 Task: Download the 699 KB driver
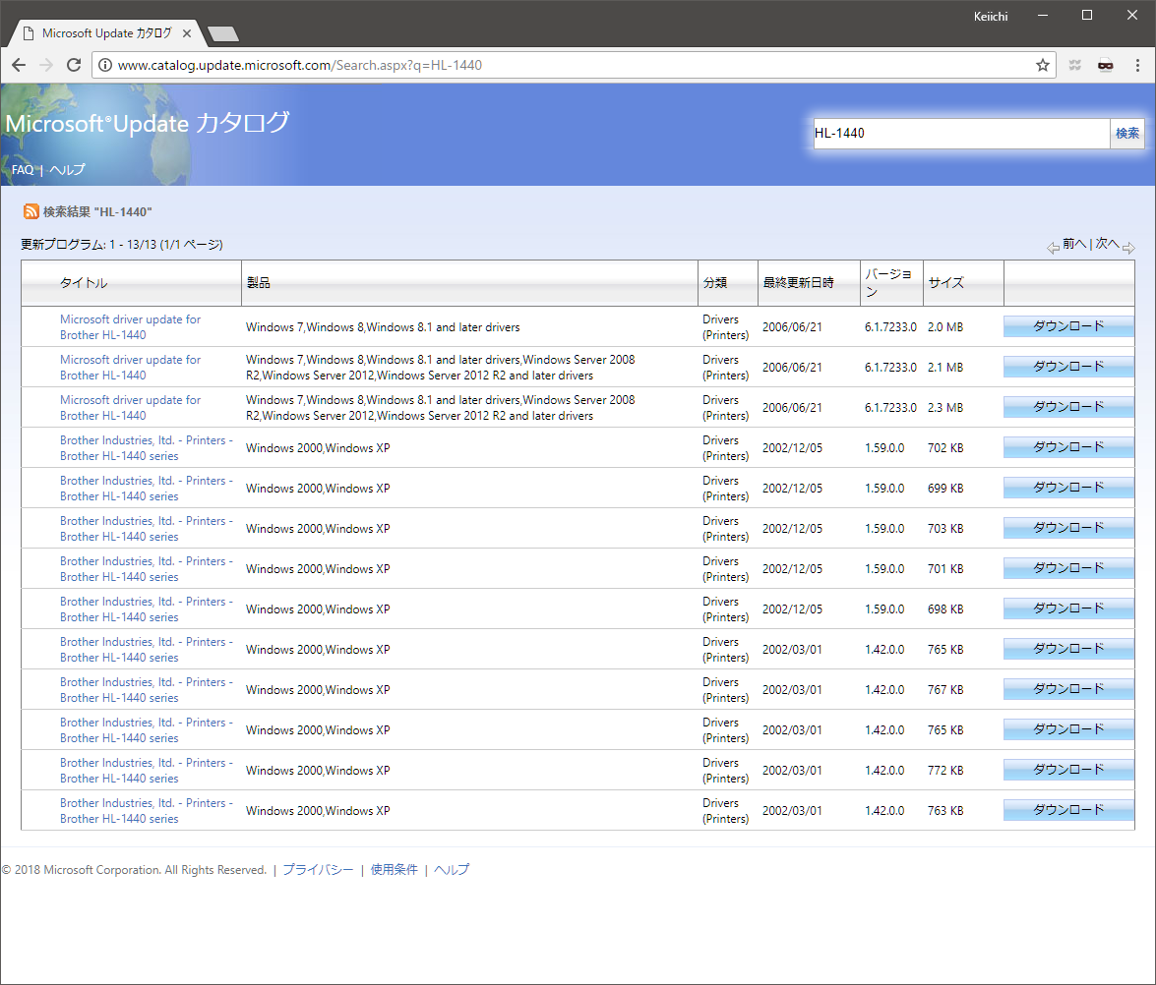pyautogui.click(x=1068, y=488)
